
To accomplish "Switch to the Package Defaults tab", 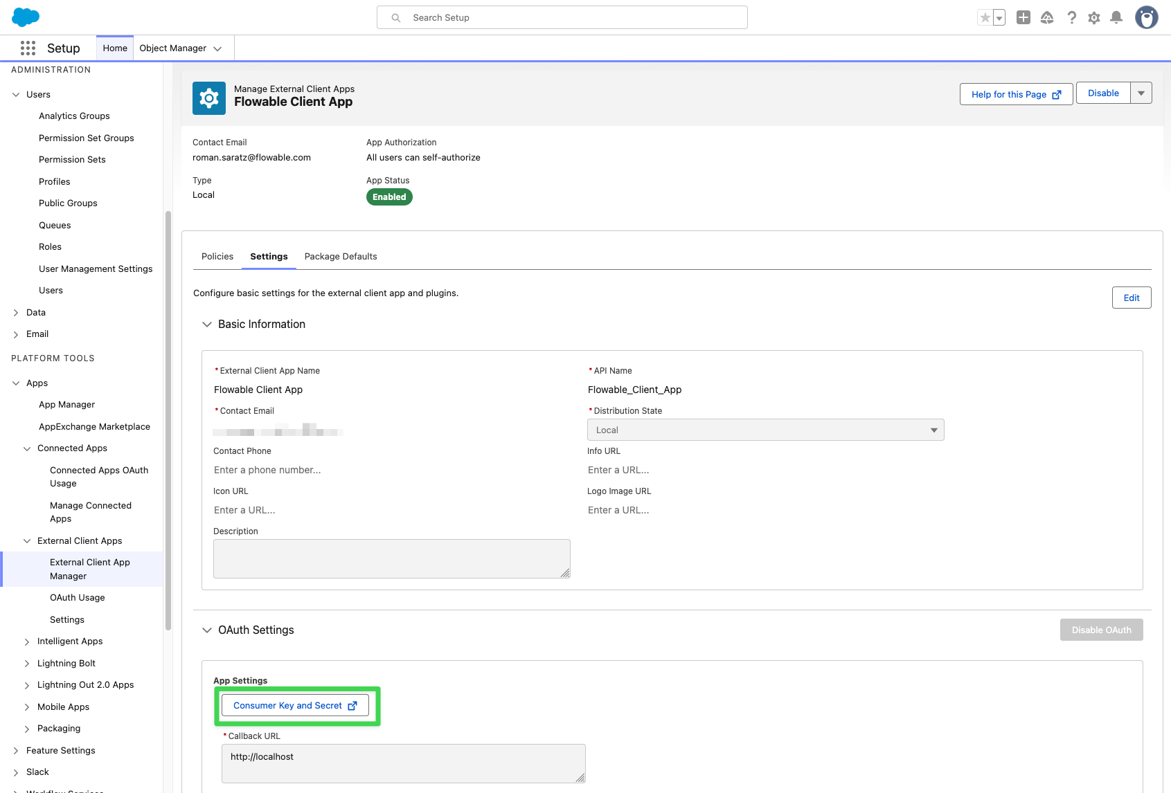I will (340, 256).
